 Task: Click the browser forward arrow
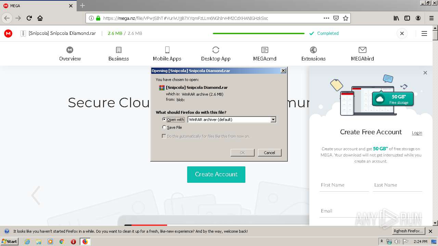click(18, 18)
